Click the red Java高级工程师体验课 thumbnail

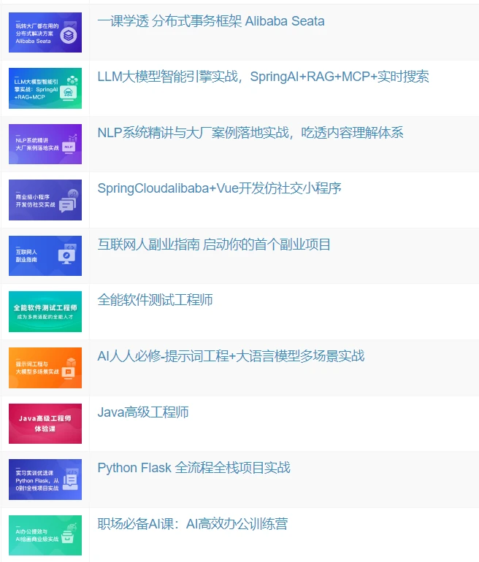click(x=45, y=423)
